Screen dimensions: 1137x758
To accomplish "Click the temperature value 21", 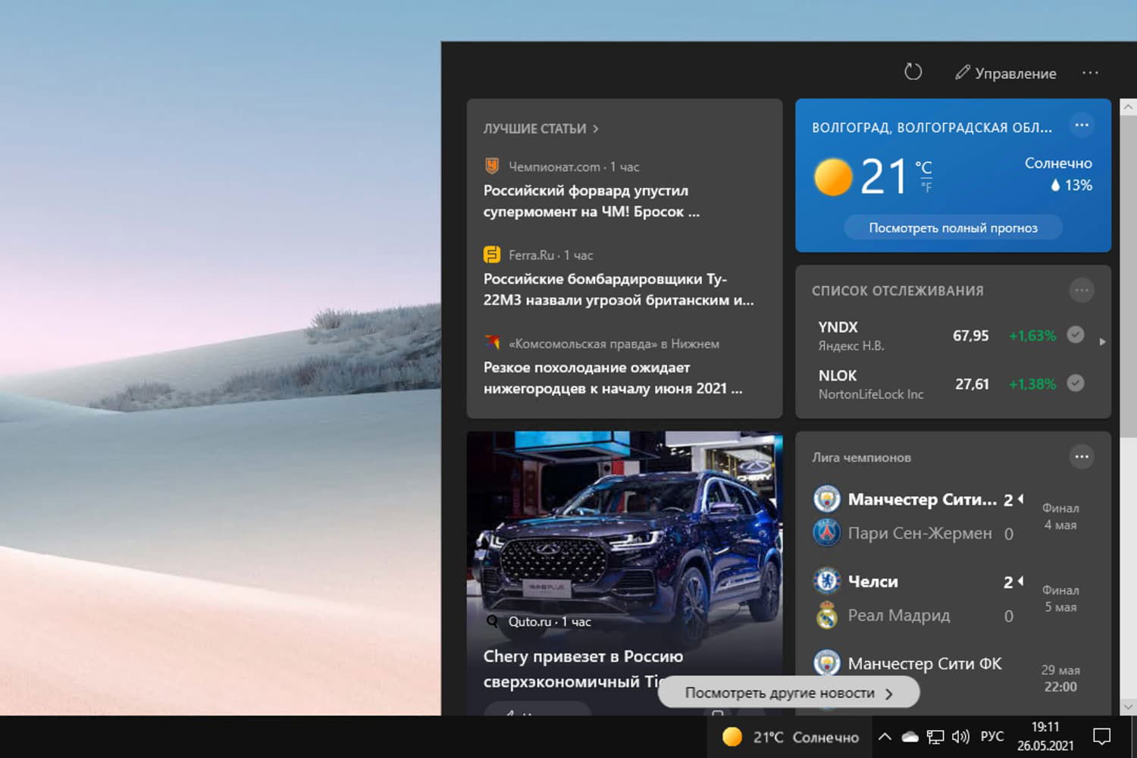I will coord(883,177).
